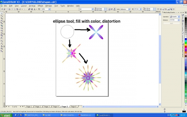Select the Pick tool in the toolbox
The image size is (187, 117).
[2, 13]
